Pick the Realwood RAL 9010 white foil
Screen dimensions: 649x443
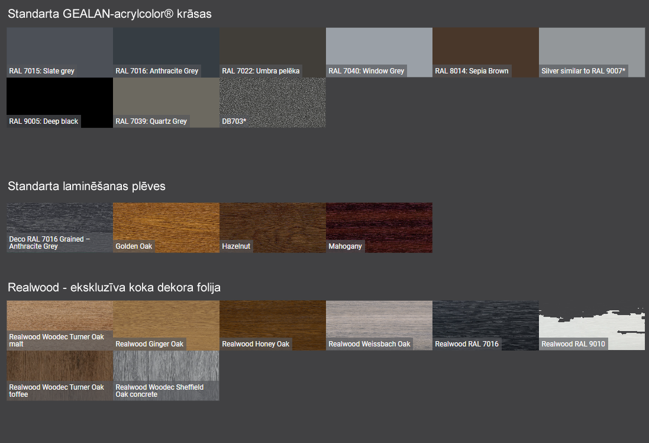point(592,325)
